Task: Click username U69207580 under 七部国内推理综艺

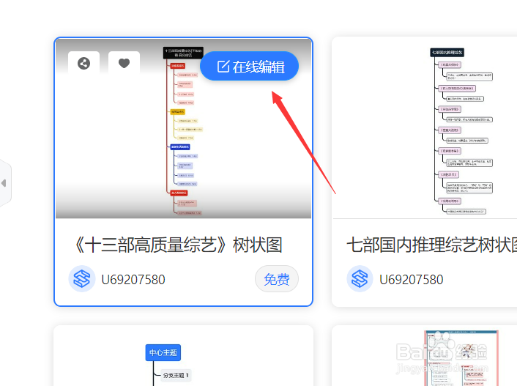Action: point(412,280)
